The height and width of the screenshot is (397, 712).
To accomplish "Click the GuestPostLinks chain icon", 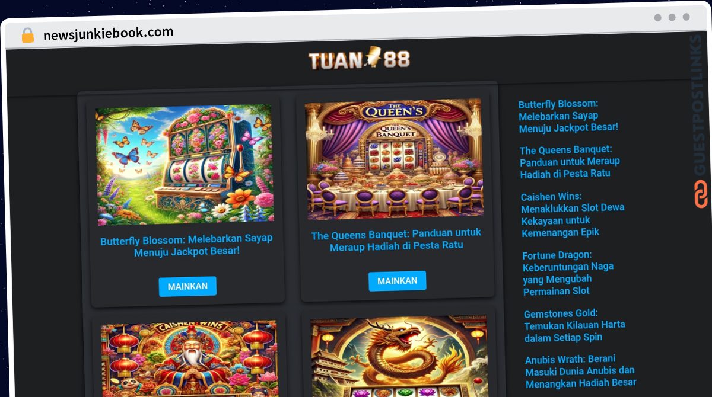I will pyautogui.click(x=701, y=194).
